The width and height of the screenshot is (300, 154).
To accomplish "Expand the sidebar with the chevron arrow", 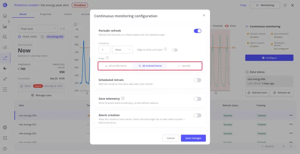I will [x=9, y=21].
